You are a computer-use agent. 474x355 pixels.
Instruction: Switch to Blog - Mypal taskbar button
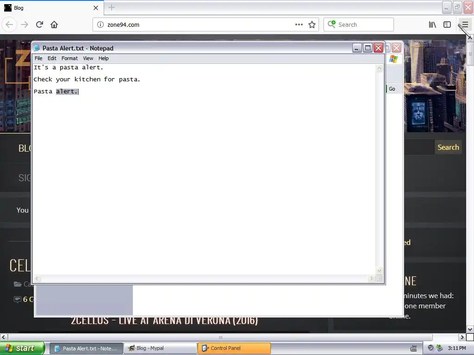coord(160,349)
